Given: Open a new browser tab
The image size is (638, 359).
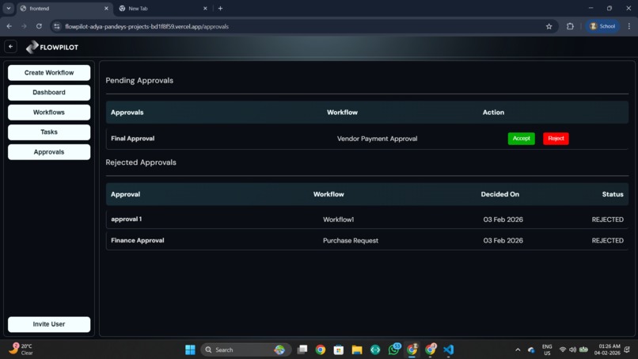Looking at the screenshot, I should click(x=220, y=9).
